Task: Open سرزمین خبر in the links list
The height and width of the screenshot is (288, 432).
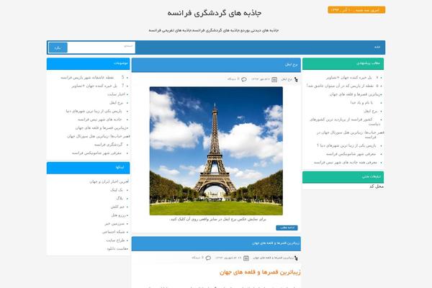Action: coord(114,223)
